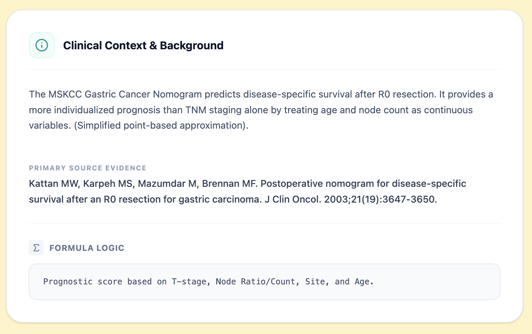Click the FORMULA LOGIC section label
The image size is (532, 334).
coord(87,248)
